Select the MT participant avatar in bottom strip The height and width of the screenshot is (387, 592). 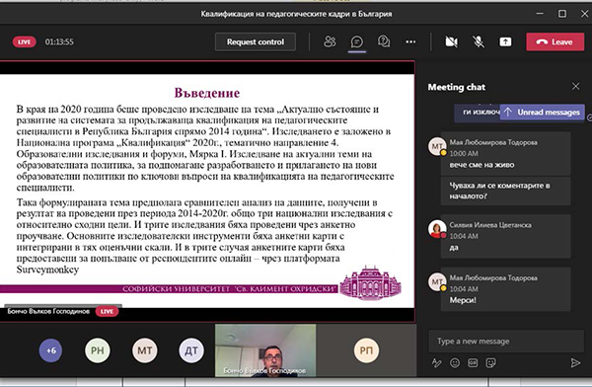click(145, 350)
